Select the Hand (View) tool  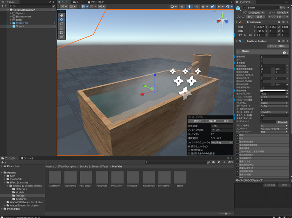pyautogui.click(x=62, y=15)
